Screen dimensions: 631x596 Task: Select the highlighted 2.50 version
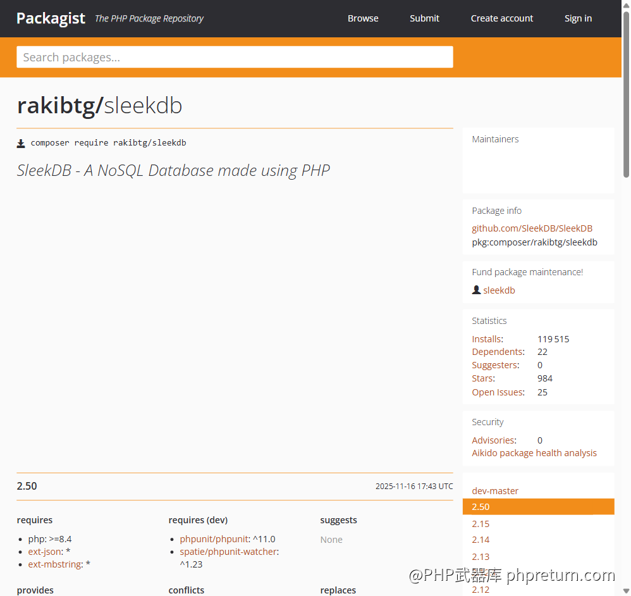(539, 507)
